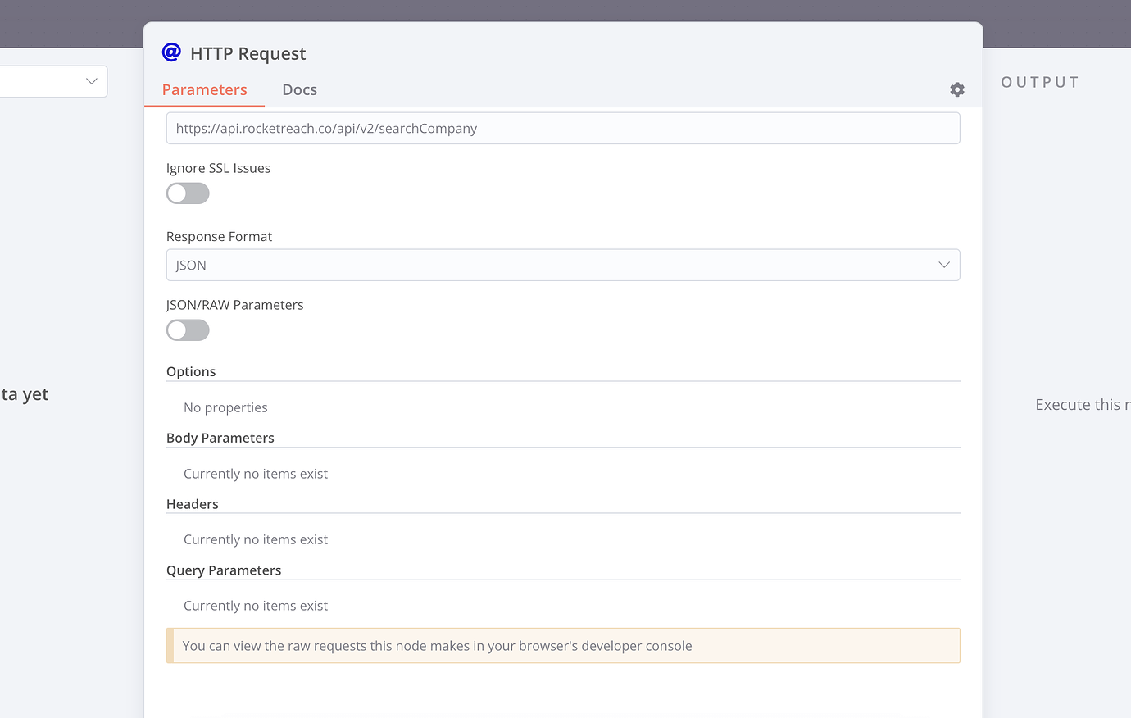Viewport: 1131px width, 718px height.
Task: Enable the Ignore SSL Issues toggle
Action: point(188,193)
